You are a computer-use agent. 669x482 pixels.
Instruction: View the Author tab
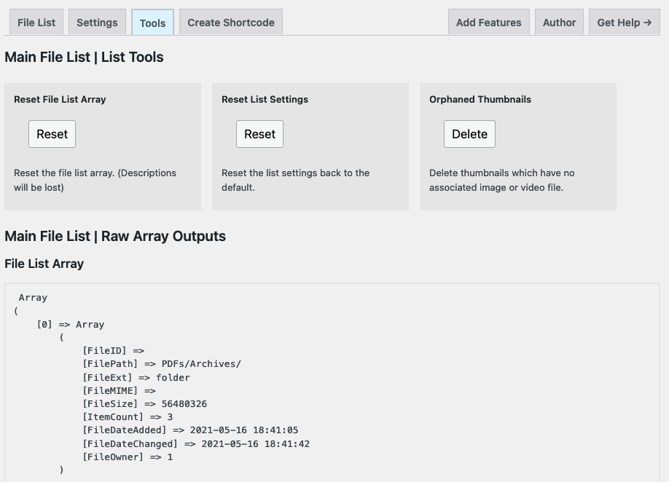pyautogui.click(x=559, y=22)
